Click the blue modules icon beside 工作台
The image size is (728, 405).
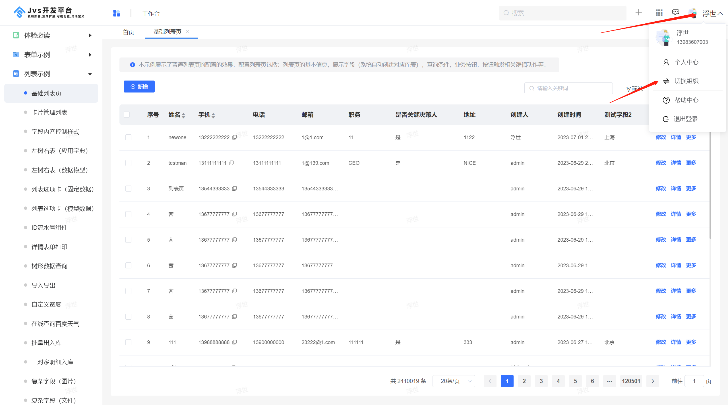click(117, 13)
